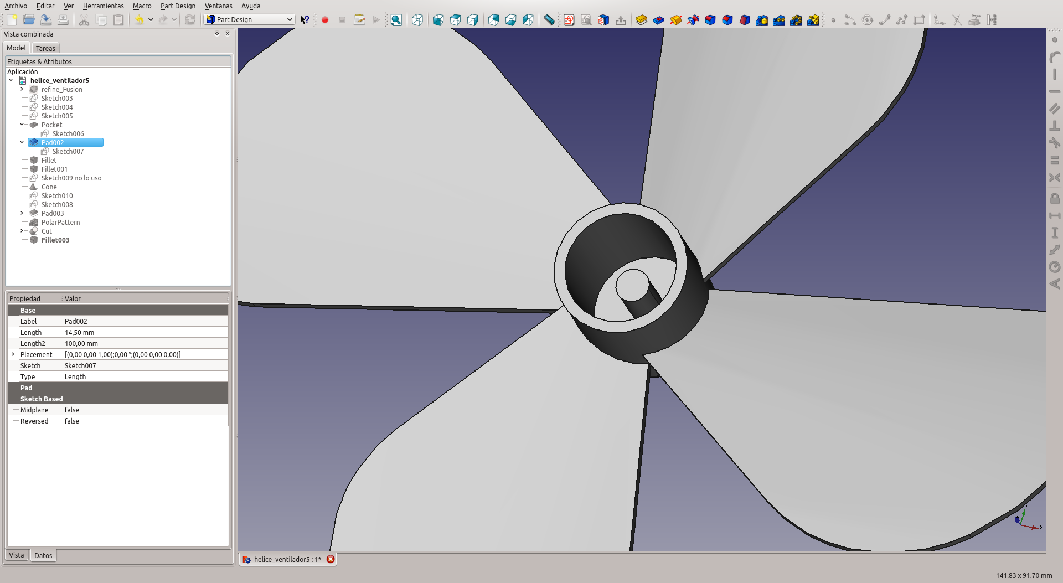Click the Pad feature icon
The image size is (1063, 583).
(x=642, y=20)
